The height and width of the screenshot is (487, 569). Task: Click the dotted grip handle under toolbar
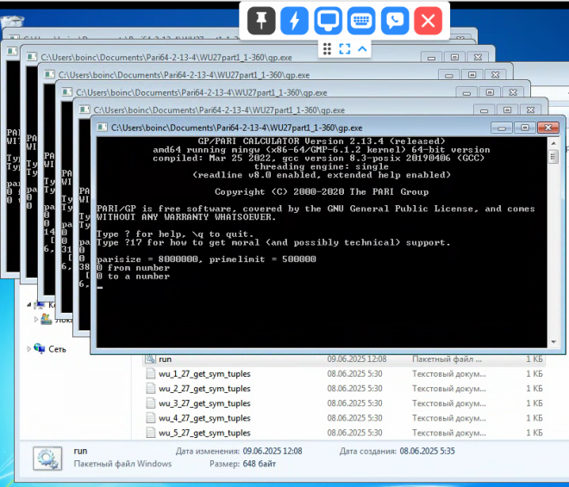(327, 48)
